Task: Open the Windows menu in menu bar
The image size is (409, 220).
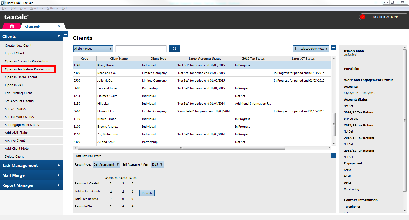Action: tap(37, 8)
